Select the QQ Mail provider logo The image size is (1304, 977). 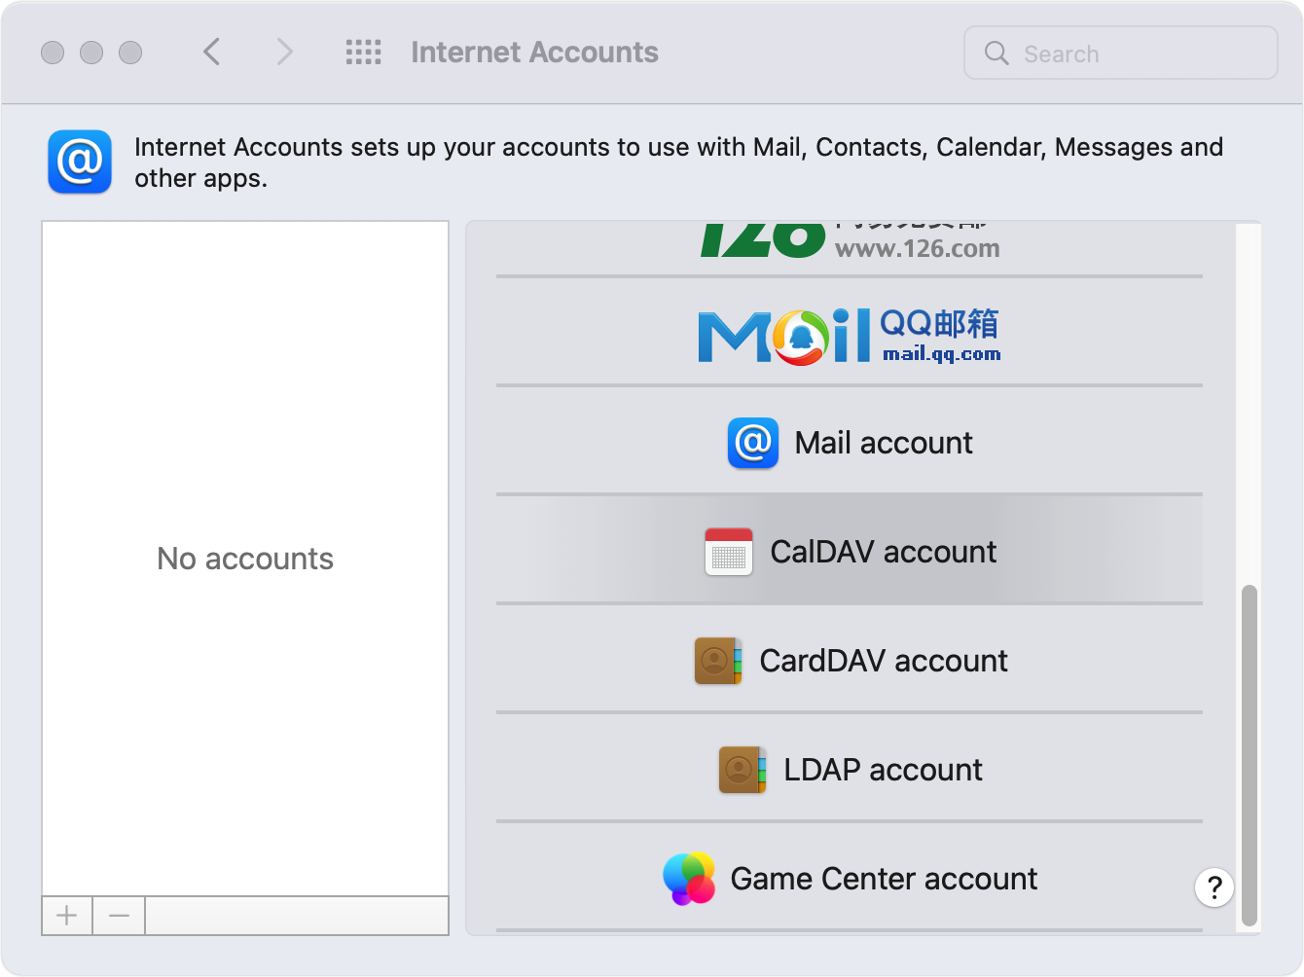[849, 336]
